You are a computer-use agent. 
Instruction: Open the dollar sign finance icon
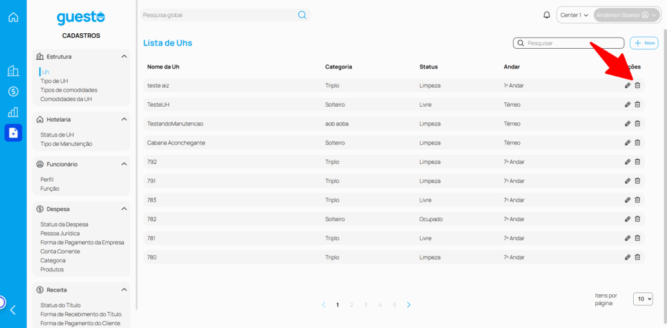(13, 92)
